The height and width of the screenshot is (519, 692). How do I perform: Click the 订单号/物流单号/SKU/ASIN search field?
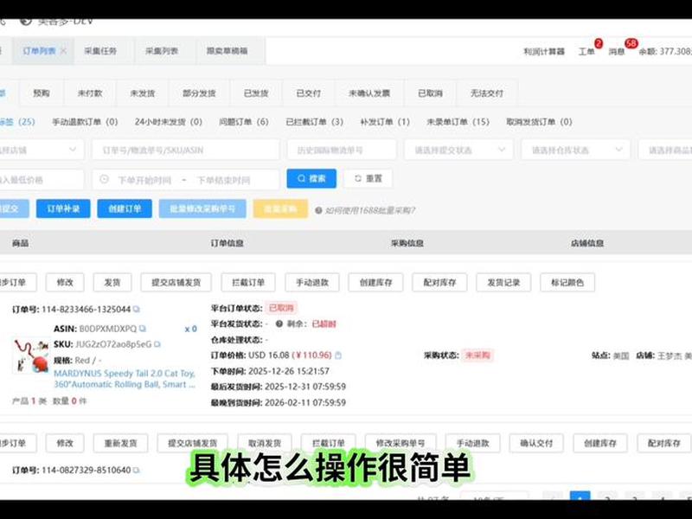point(186,150)
